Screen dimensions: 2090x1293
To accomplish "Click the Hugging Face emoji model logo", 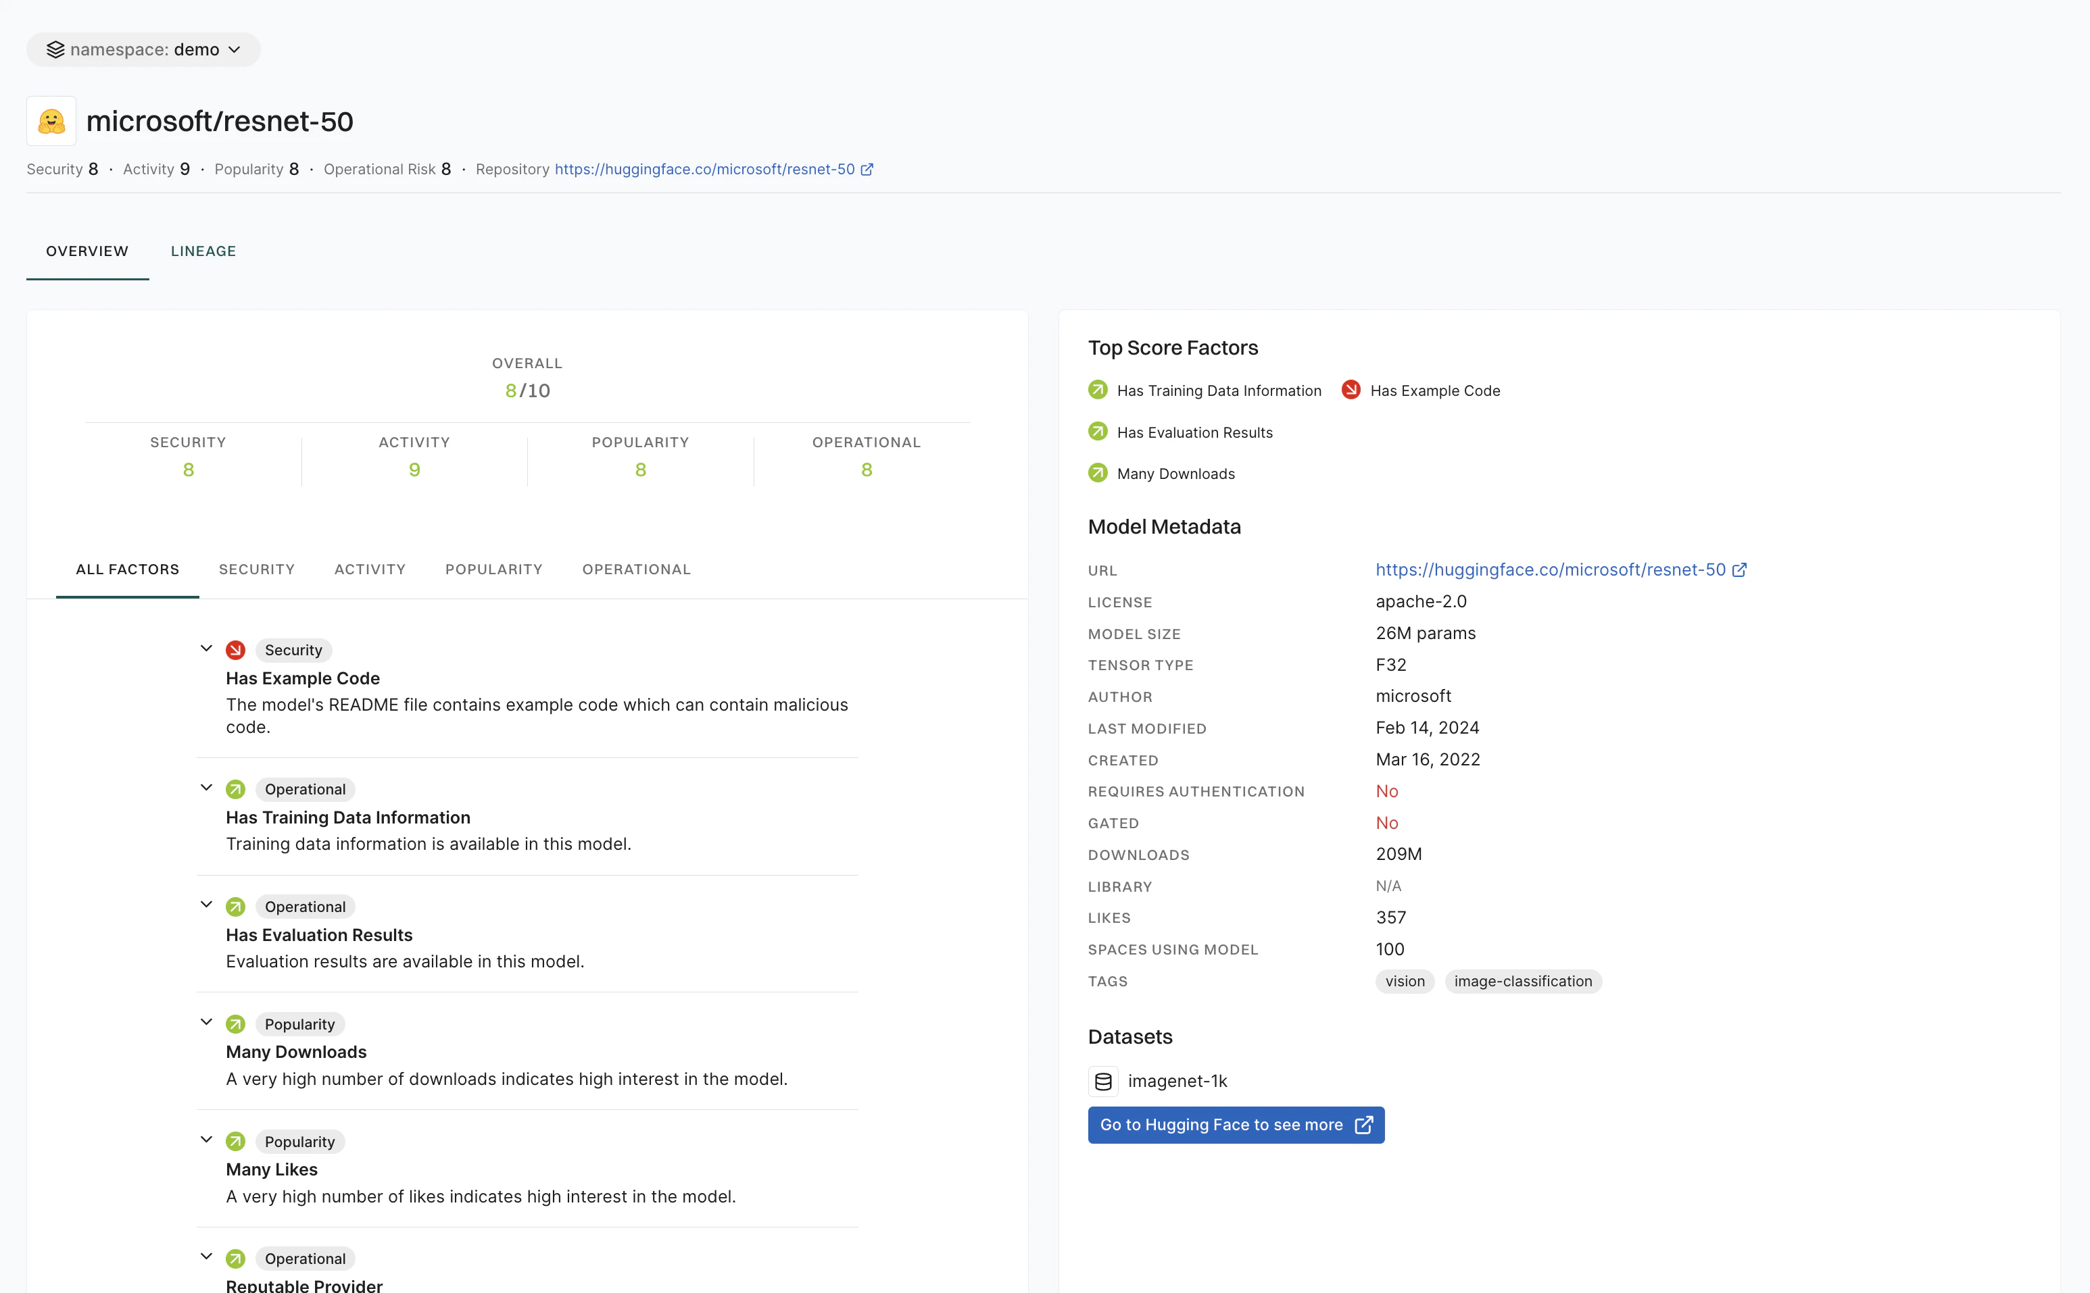I will (51, 122).
